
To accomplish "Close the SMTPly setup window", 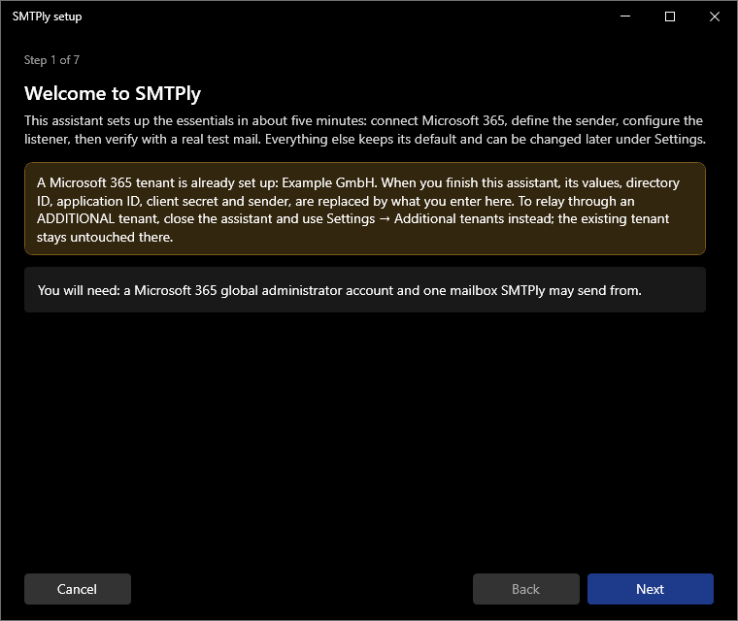I will click(x=715, y=16).
